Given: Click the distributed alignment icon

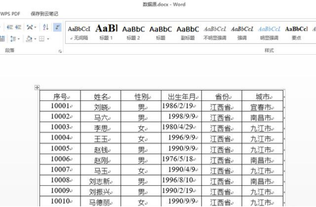Looking at the screenshot, I should (x=2, y=39).
